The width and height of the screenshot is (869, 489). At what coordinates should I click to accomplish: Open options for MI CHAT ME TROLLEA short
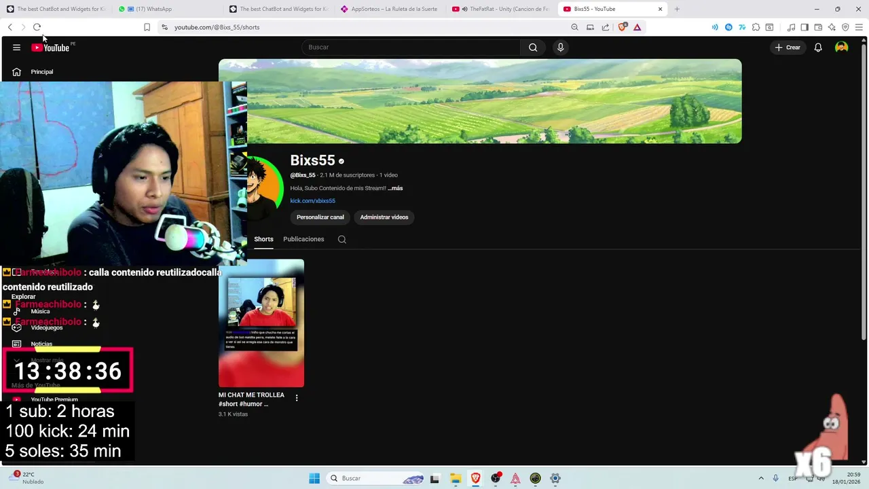tap(297, 398)
